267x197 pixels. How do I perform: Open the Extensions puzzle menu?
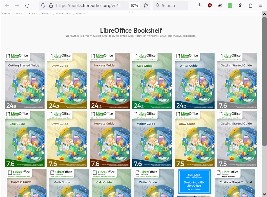click(250, 6)
